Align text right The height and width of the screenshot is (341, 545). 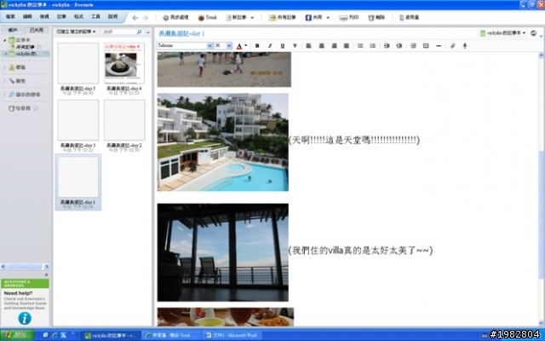[x=334, y=46]
